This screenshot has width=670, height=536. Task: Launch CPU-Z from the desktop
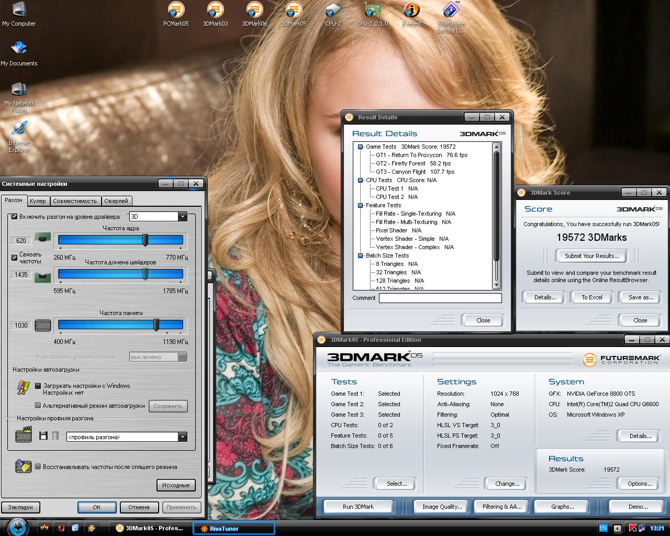tap(333, 14)
